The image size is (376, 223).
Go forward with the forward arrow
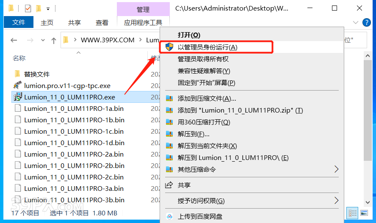coord(30,40)
